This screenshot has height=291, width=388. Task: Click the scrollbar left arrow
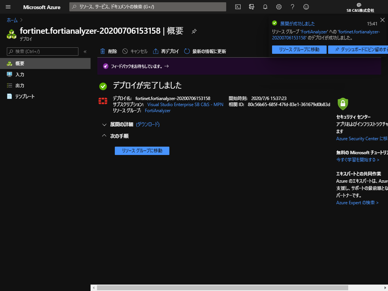click(x=94, y=288)
